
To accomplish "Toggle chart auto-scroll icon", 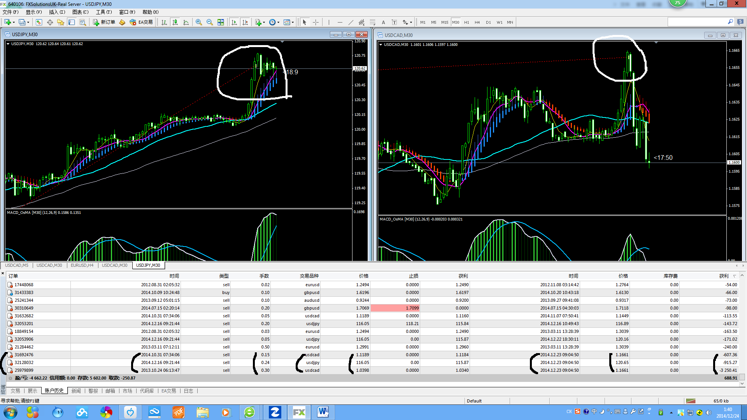I will (234, 22).
